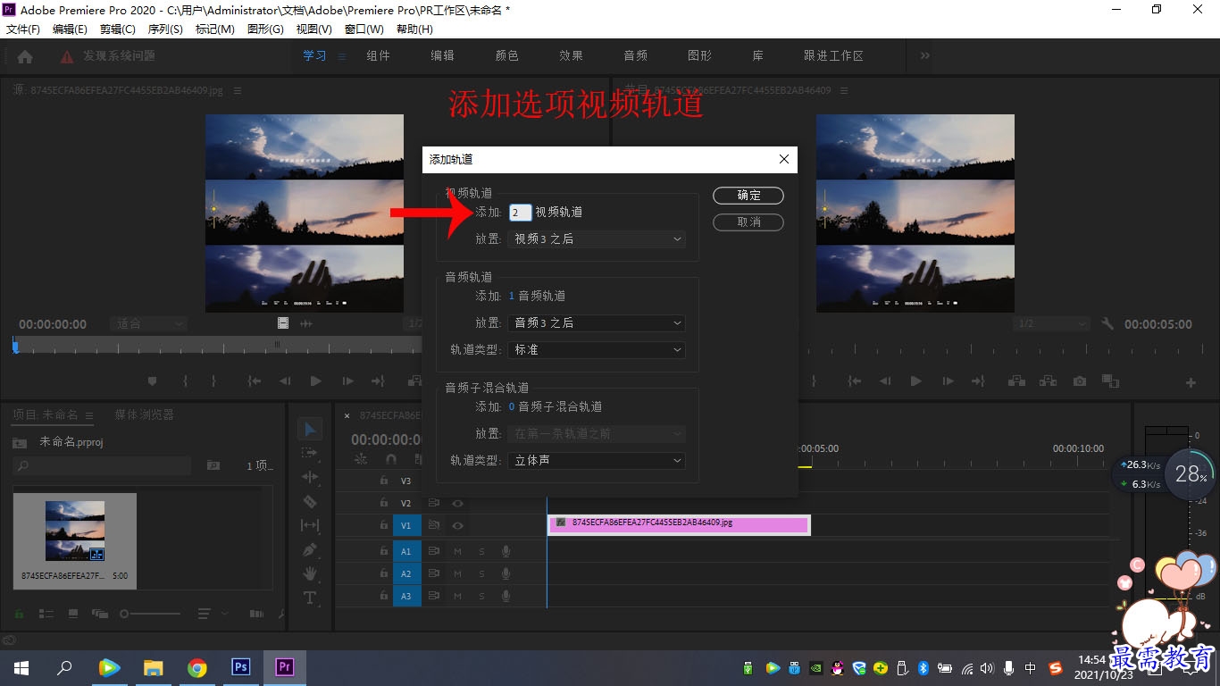Image resolution: width=1220 pixels, height=686 pixels.
Task: Click audio tracks count value 1
Action: (x=512, y=296)
